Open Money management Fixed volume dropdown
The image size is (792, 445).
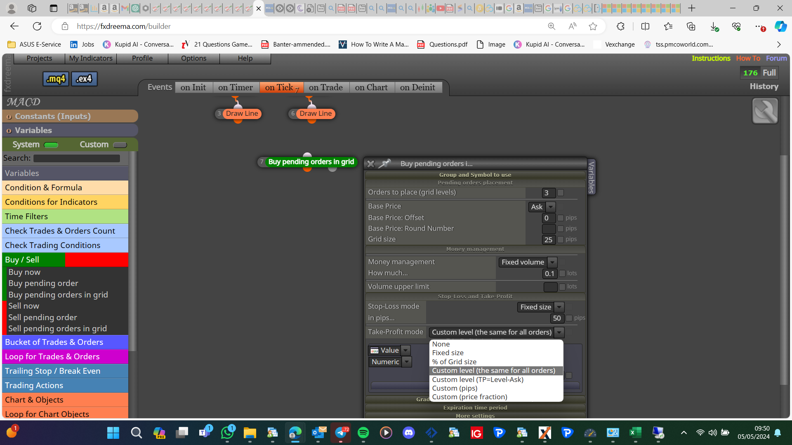coord(528,262)
